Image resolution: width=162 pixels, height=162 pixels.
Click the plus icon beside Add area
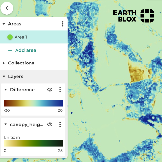[x=10, y=50]
